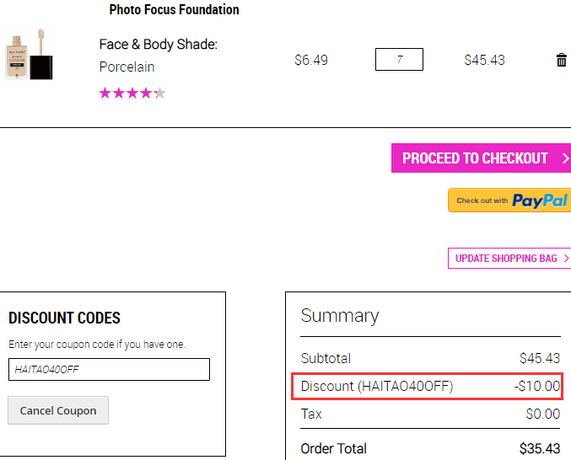
Task: Click the chevron on Update Shopping Bag
Action: pos(566,258)
